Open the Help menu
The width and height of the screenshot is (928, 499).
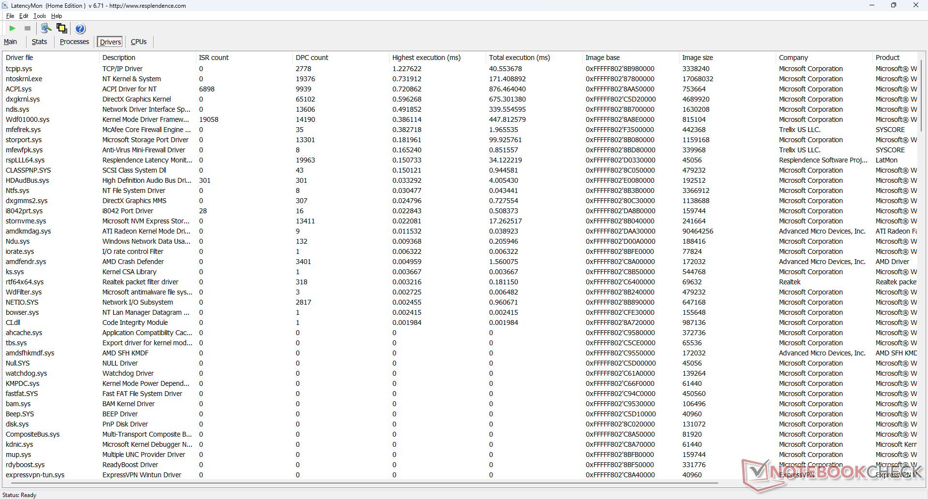(57, 16)
